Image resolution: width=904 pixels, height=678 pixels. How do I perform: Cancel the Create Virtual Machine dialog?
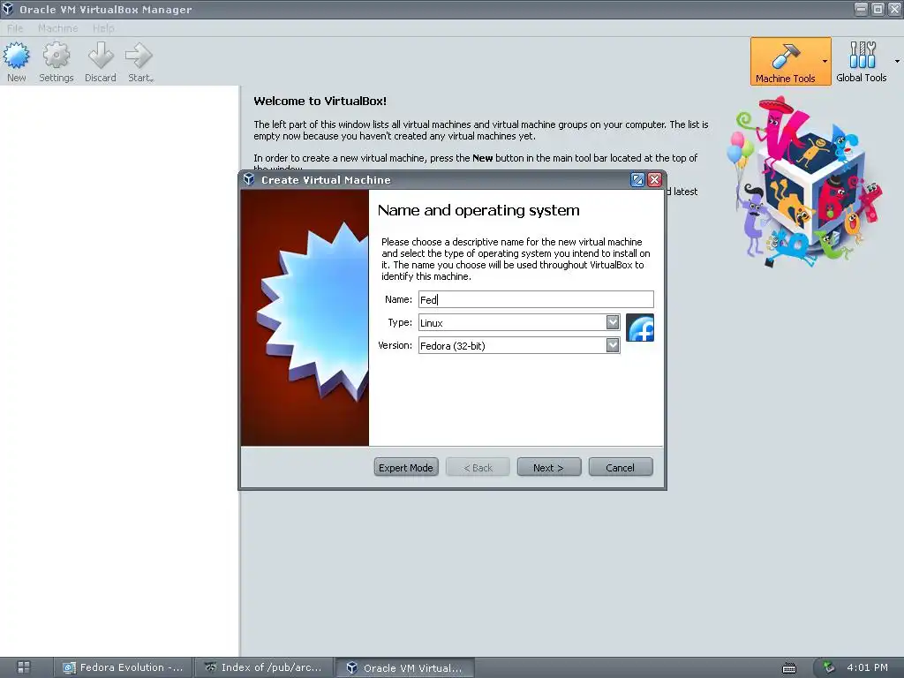[x=621, y=468]
